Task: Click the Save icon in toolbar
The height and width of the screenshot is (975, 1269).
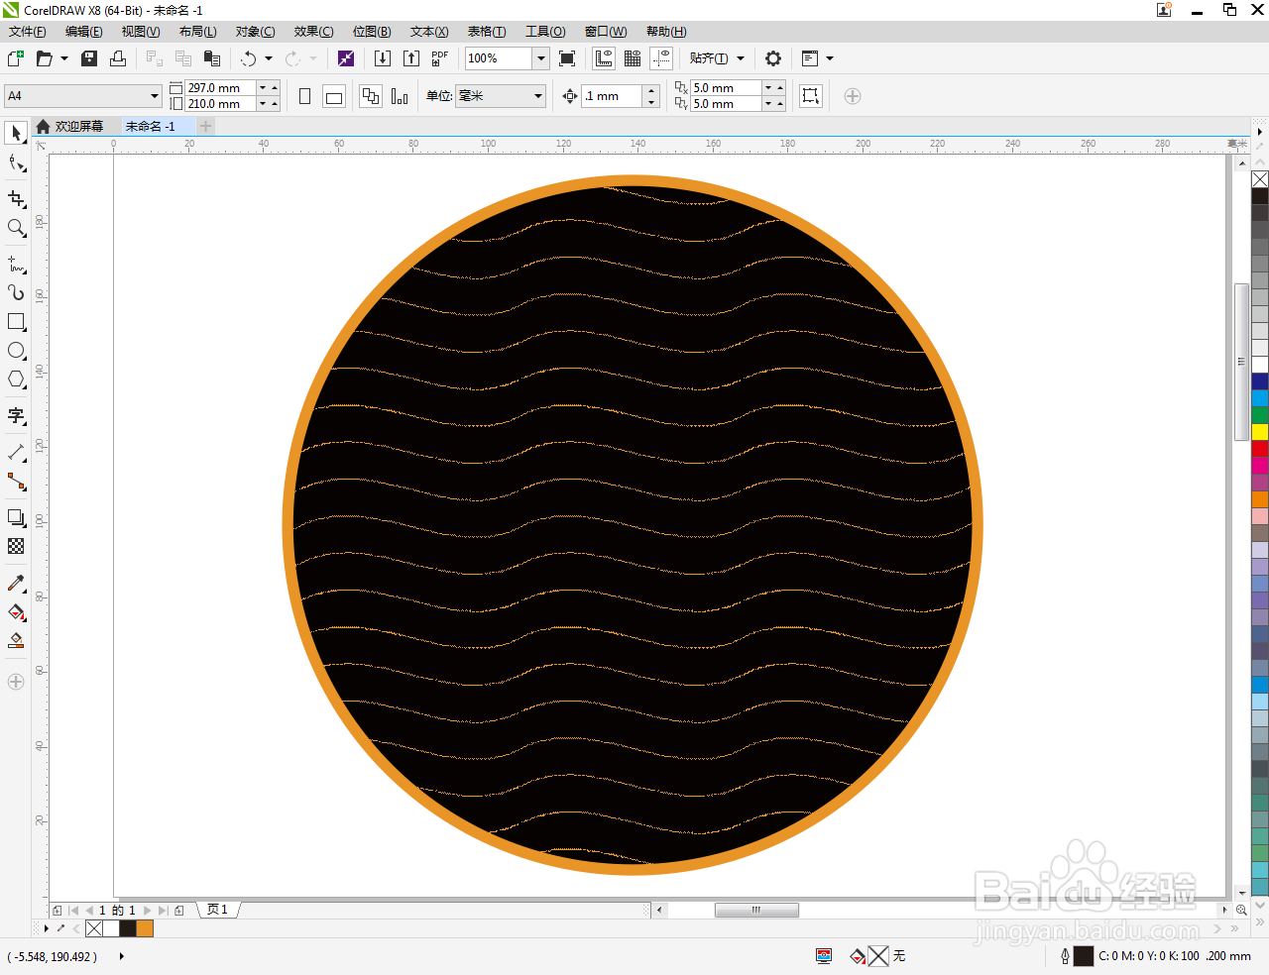Action: tap(89, 58)
